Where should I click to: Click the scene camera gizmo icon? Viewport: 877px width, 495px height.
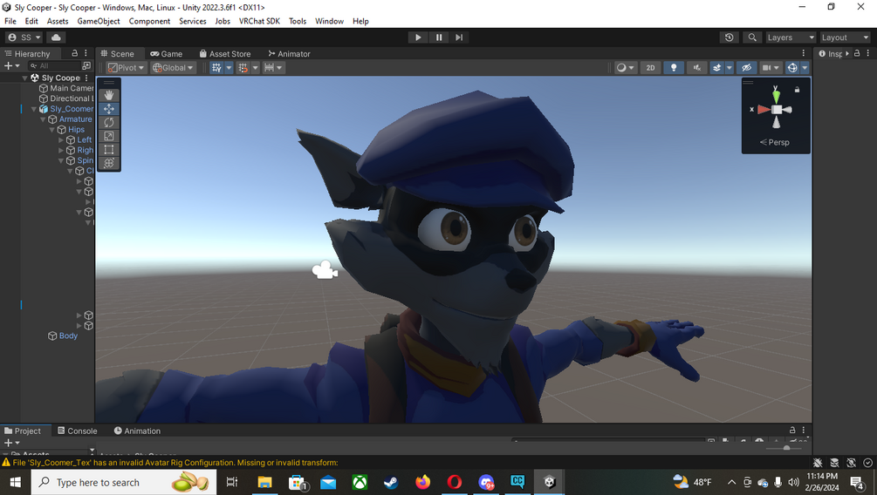tap(324, 271)
